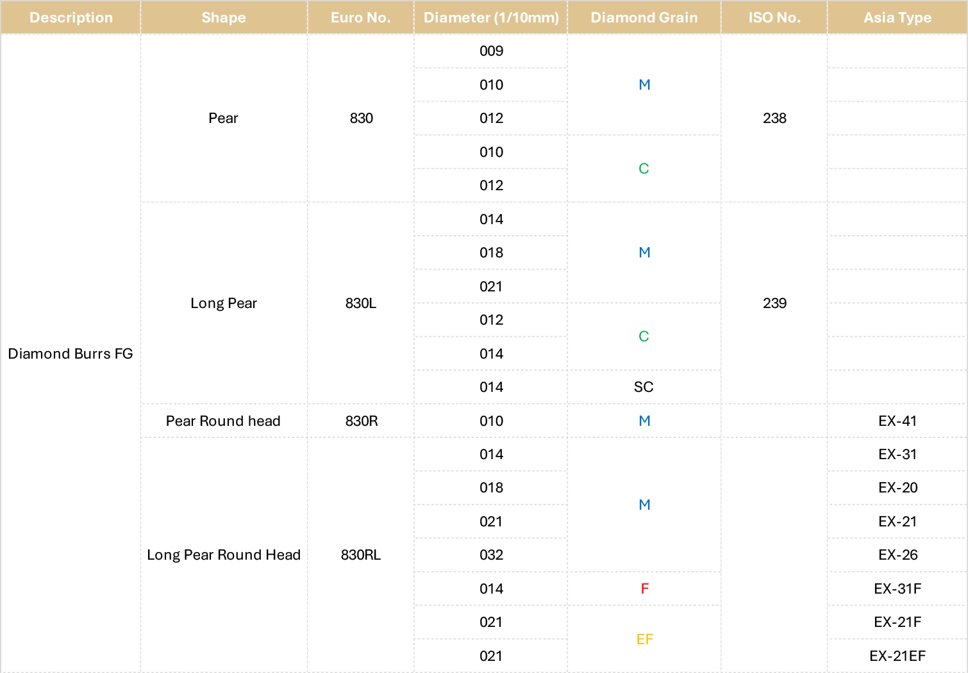Select the EX-21EF Asia Type cell
The height and width of the screenshot is (673, 968).
897,656
